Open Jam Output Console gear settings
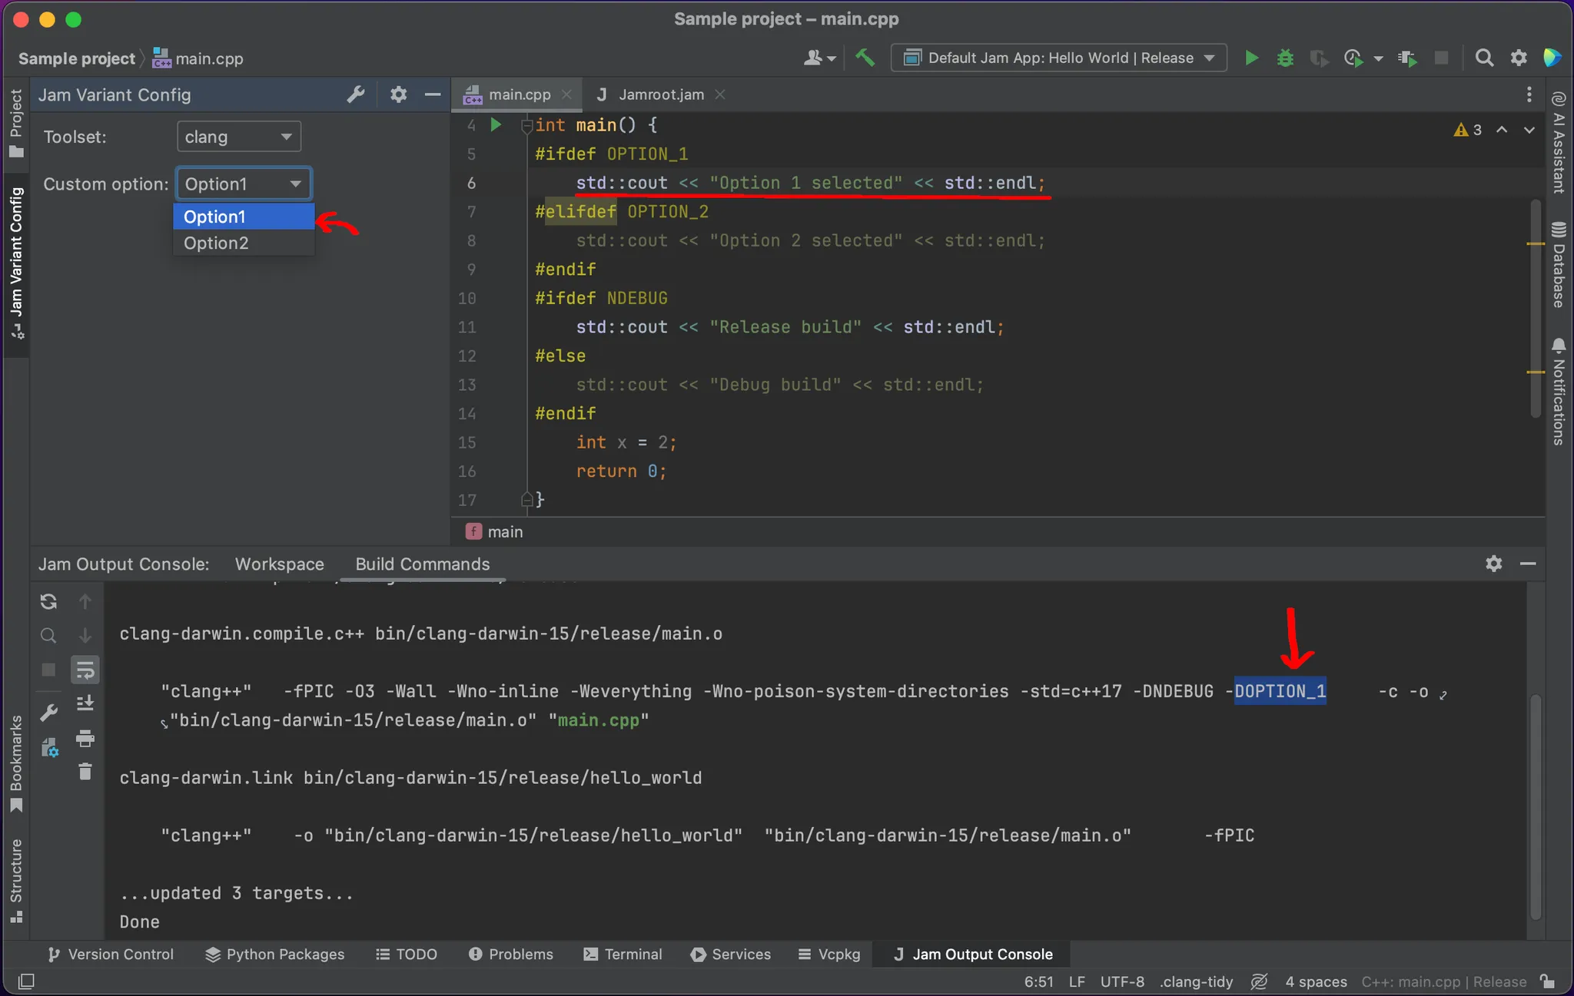The height and width of the screenshot is (996, 1574). (x=1494, y=564)
